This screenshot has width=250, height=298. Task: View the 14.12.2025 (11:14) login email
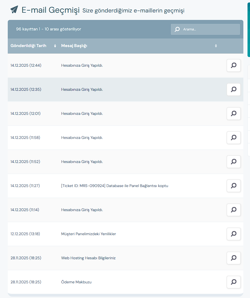pos(233,210)
